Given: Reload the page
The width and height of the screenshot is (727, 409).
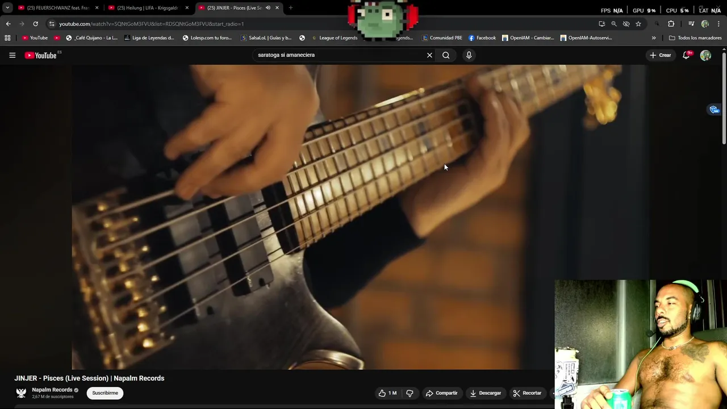Looking at the screenshot, I should [35, 24].
